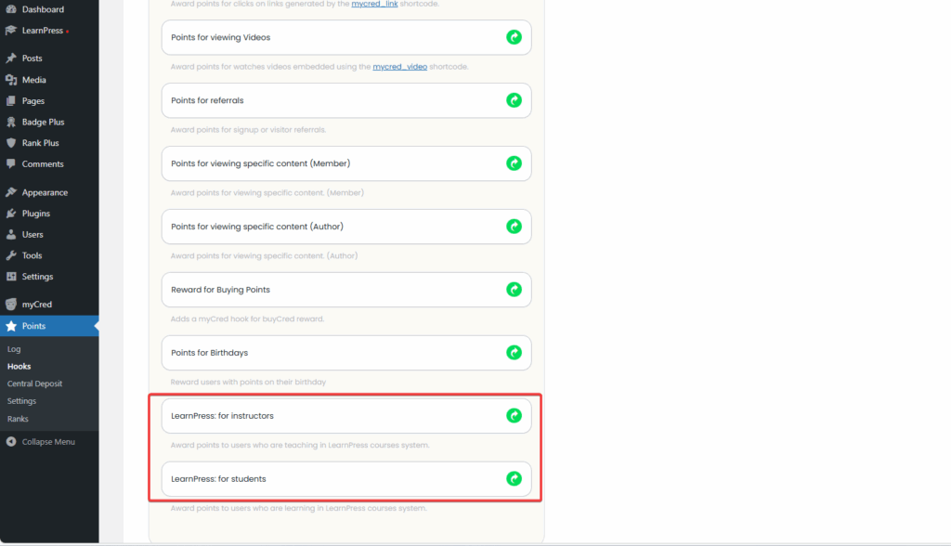Open Settings under the Points submenu

[21, 401]
